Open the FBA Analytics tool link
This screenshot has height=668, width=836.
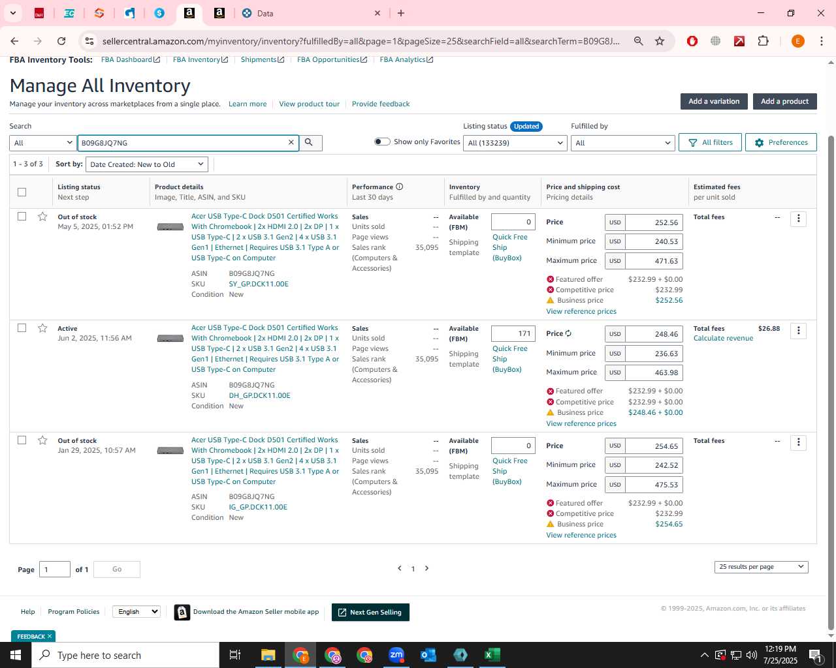[406, 59]
